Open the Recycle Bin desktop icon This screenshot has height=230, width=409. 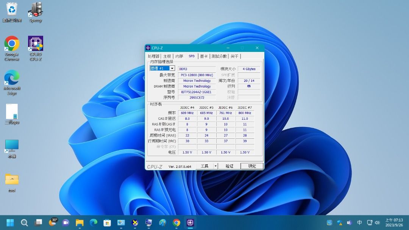pyautogui.click(x=12, y=12)
